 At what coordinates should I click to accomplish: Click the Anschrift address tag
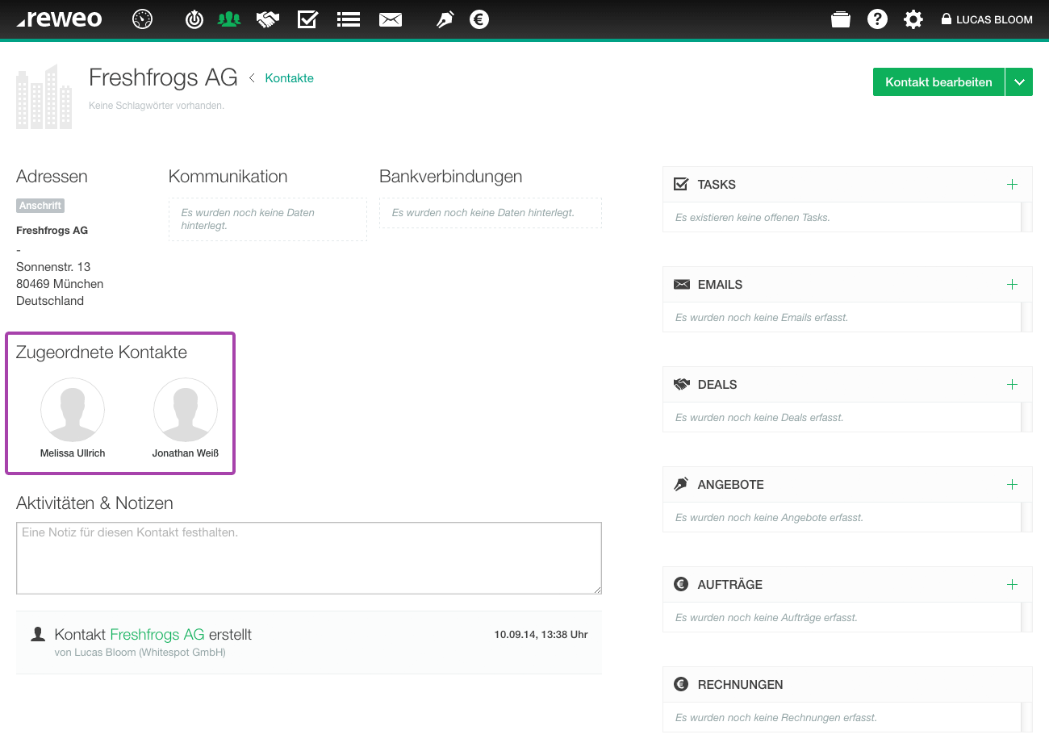tap(40, 206)
